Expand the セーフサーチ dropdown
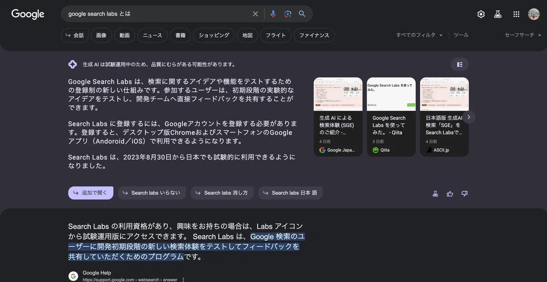 coord(523,35)
